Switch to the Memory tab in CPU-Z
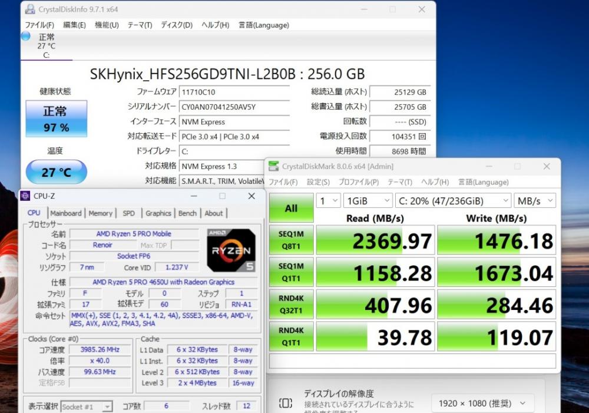Viewport: 589px width, 413px height. (101, 213)
